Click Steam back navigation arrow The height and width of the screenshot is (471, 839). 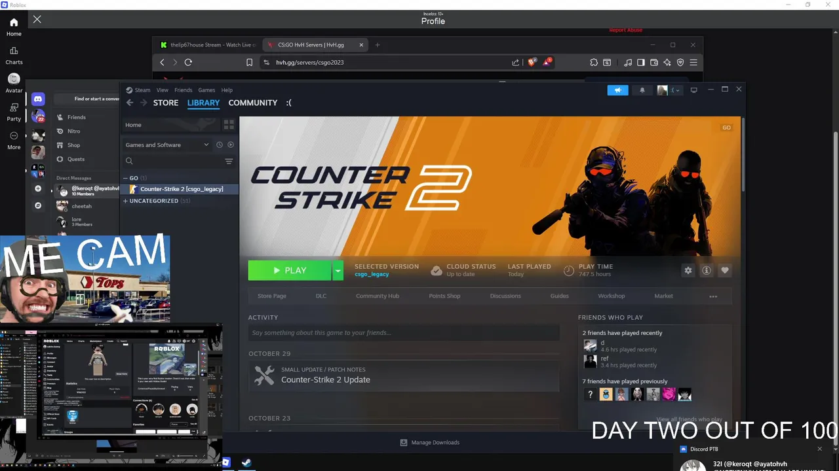click(x=130, y=103)
